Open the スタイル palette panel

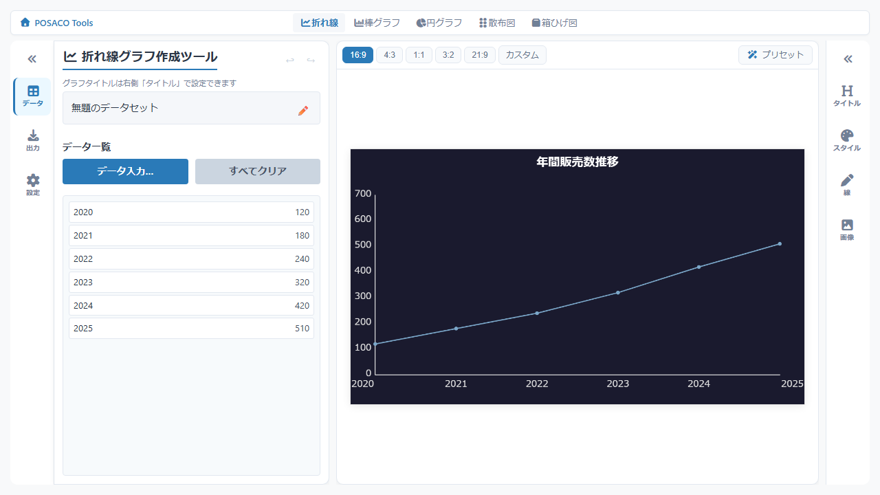pyautogui.click(x=847, y=140)
